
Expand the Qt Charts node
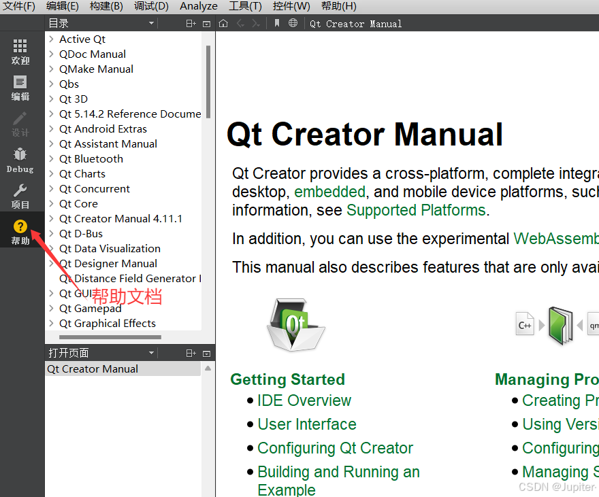pyautogui.click(x=51, y=173)
